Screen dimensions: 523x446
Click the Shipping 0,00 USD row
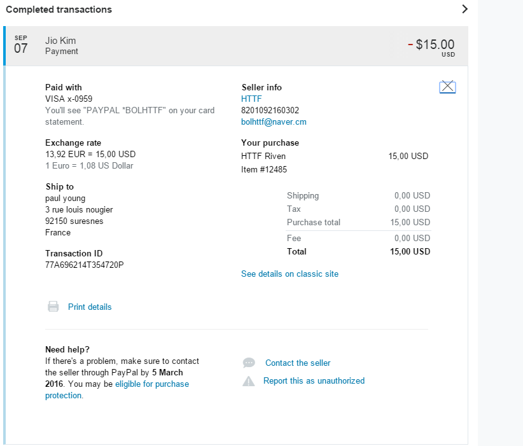(x=359, y=195)
